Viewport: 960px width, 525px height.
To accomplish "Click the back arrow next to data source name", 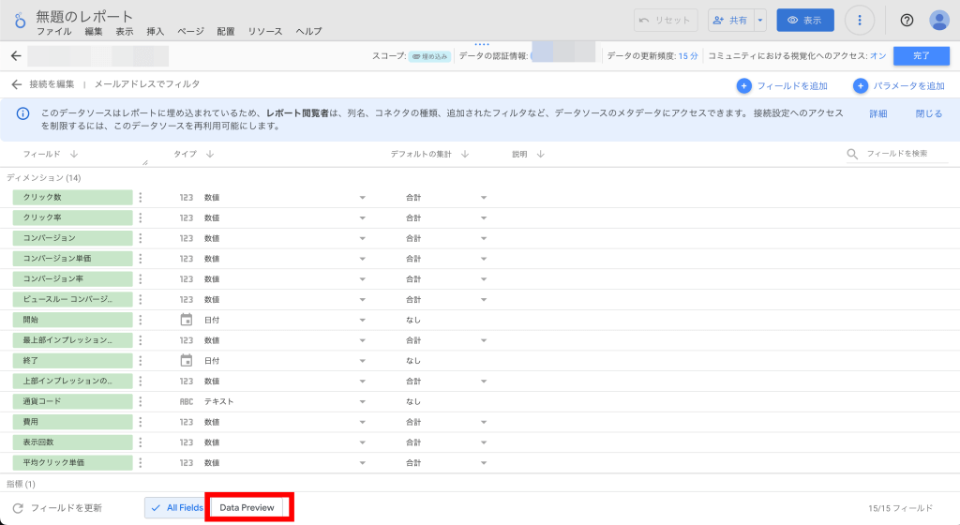I will (16, 55).
